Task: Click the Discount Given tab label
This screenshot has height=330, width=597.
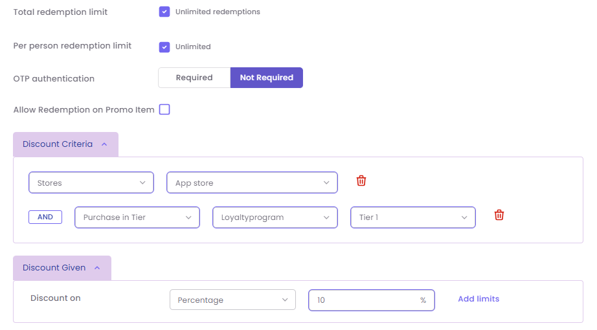Action: [x=54, y=268]
